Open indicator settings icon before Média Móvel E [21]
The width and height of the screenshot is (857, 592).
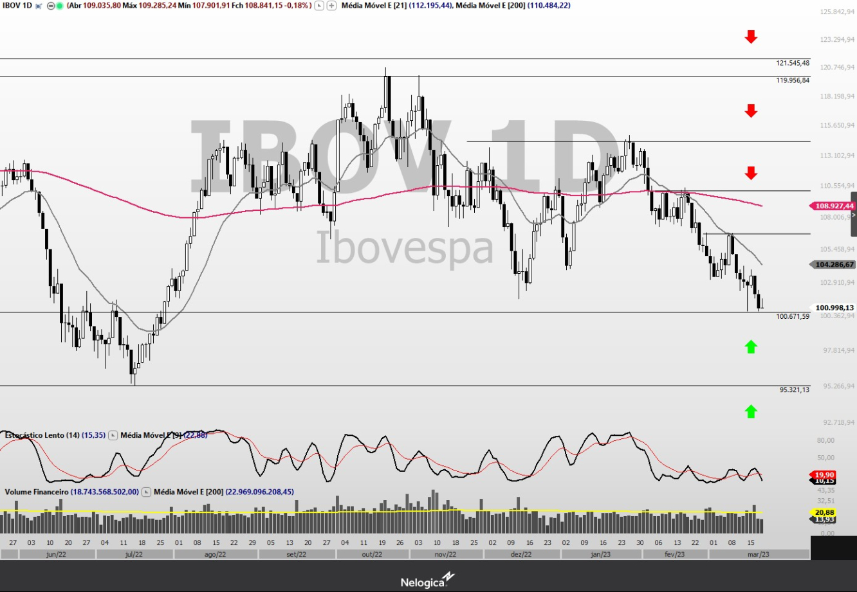click(318, 6)
